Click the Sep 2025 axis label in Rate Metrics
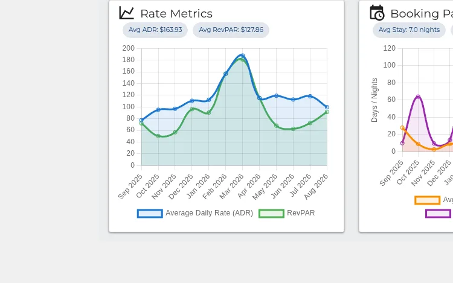Viewport: 453px width, 283px height. tap(130, 186)
